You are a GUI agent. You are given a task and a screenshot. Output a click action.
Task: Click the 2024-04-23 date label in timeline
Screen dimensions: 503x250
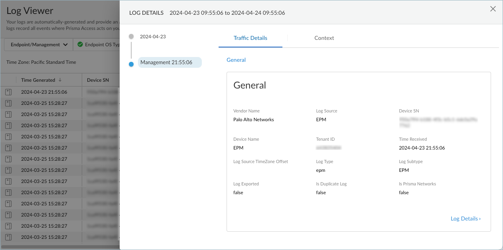pos(153,37)
